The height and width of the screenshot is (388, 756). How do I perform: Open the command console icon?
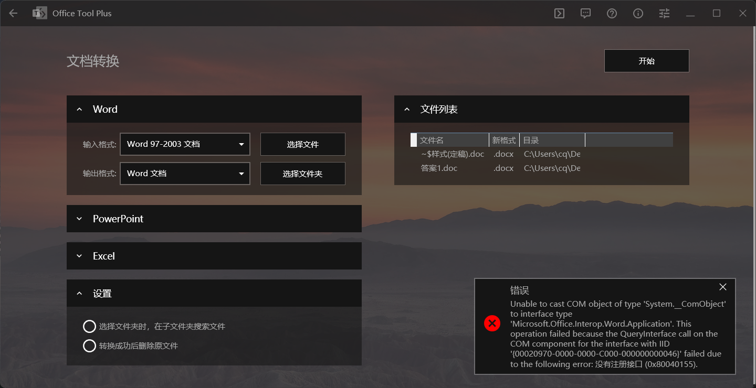[x=559, y=14]
